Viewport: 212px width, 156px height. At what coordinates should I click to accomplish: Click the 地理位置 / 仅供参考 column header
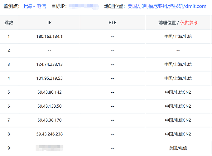178,22
